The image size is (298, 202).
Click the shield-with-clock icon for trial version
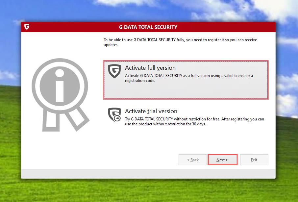click(x=114, y=114)
